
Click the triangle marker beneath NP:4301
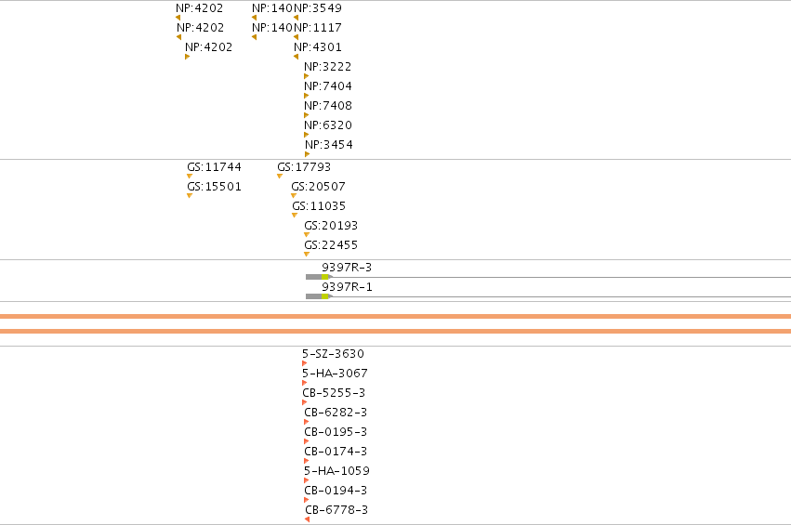297,57
